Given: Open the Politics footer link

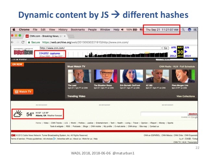Looking at the screenshot, I should (x=81, y=123).
